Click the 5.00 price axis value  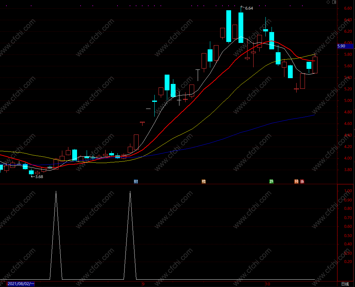pos(348,101)
